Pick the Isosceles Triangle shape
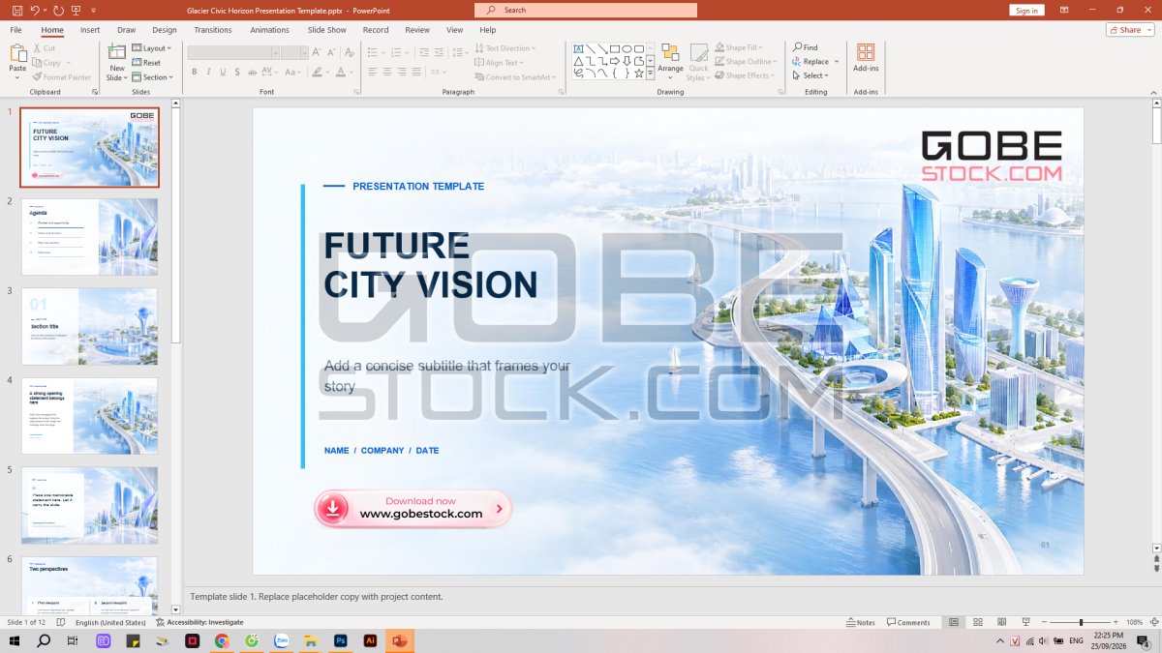1162x653 pixels. [578, 61]
